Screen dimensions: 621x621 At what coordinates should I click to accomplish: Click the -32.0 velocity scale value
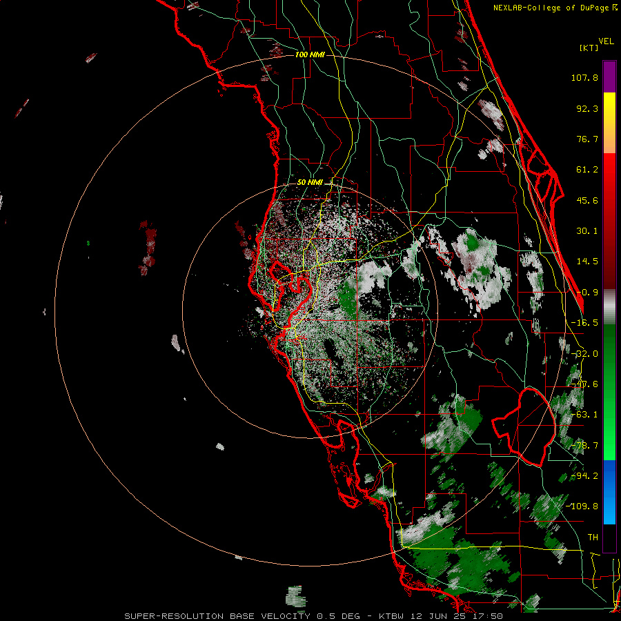tap(584, 354)
